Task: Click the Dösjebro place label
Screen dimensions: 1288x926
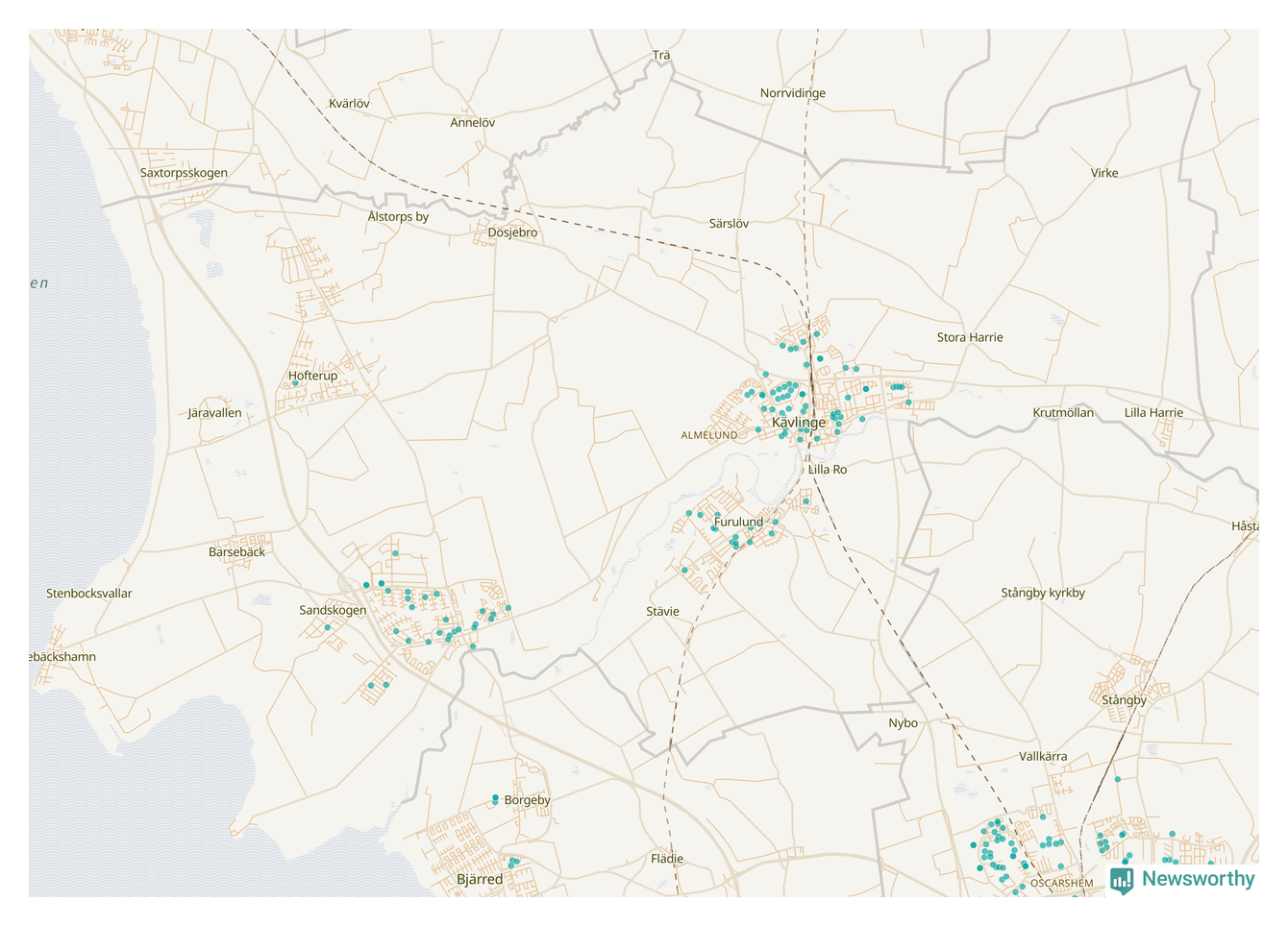Action: click(x=512, y=232)
